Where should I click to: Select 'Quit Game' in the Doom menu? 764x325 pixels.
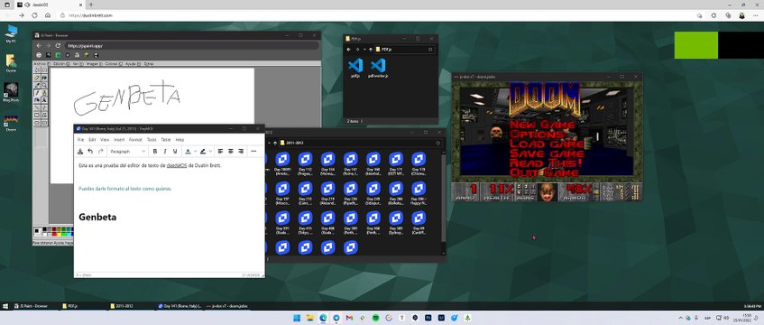(x=544, y=172)
